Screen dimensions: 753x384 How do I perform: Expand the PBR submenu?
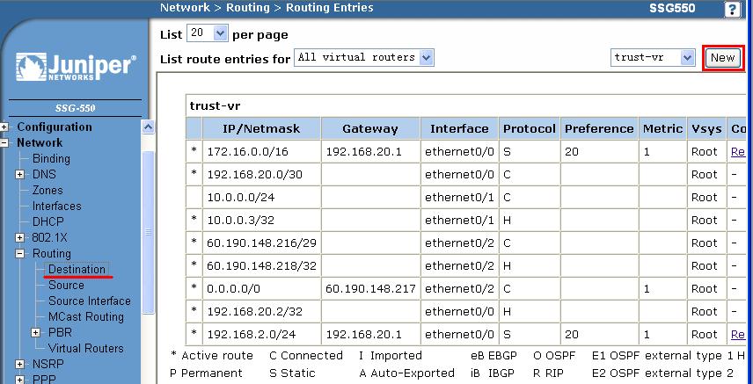pyautogui.click(x=36, y=333)
